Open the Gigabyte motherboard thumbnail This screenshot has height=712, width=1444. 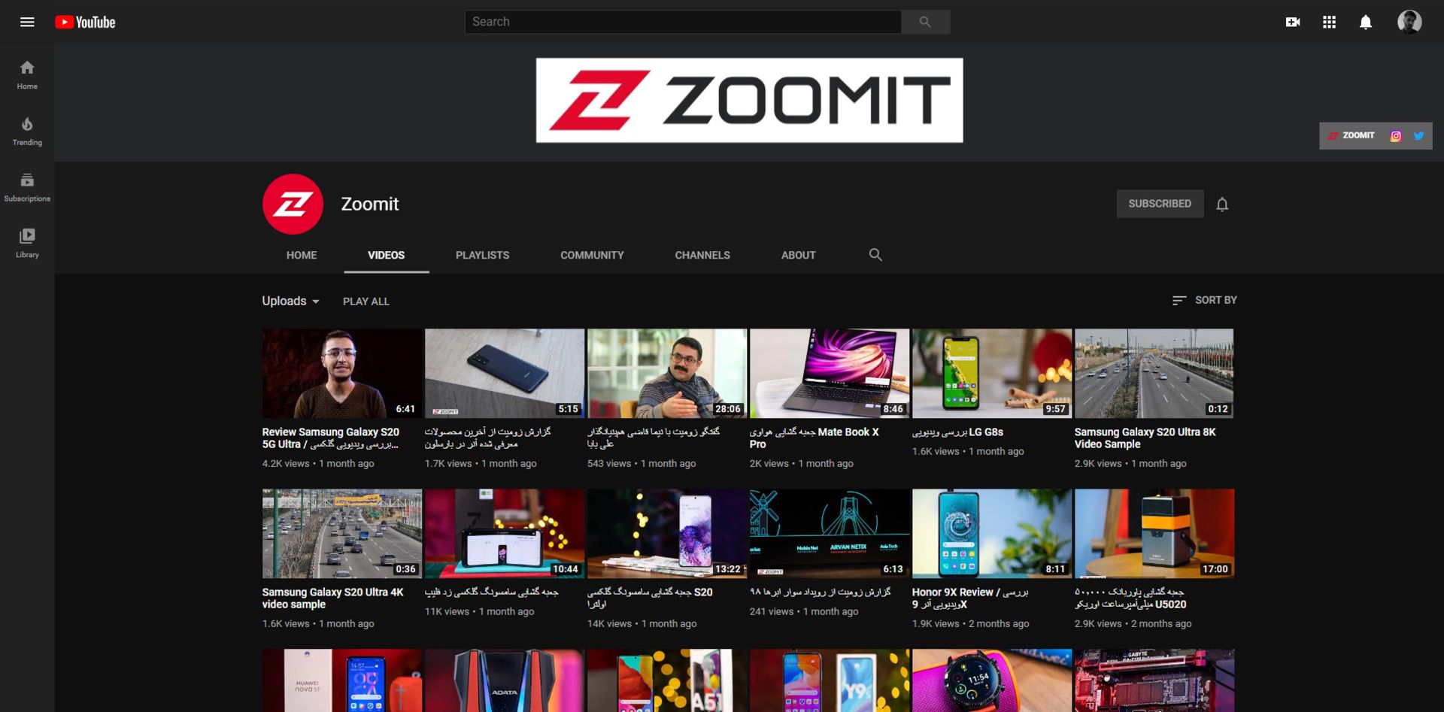tap(1154, 680)
